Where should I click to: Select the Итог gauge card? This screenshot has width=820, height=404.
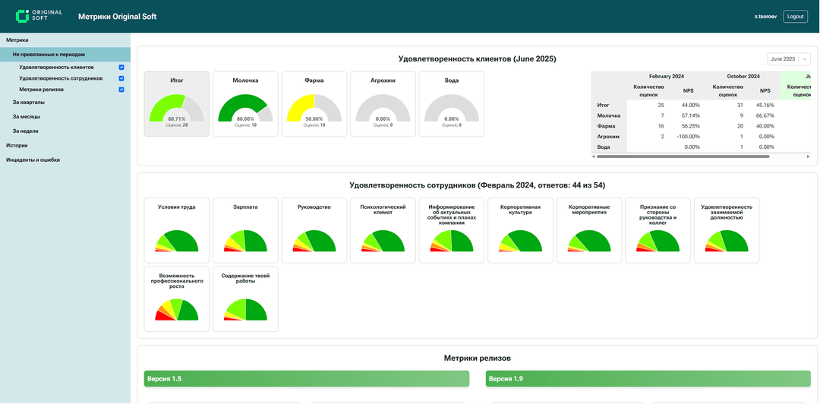tap(177, 104)
